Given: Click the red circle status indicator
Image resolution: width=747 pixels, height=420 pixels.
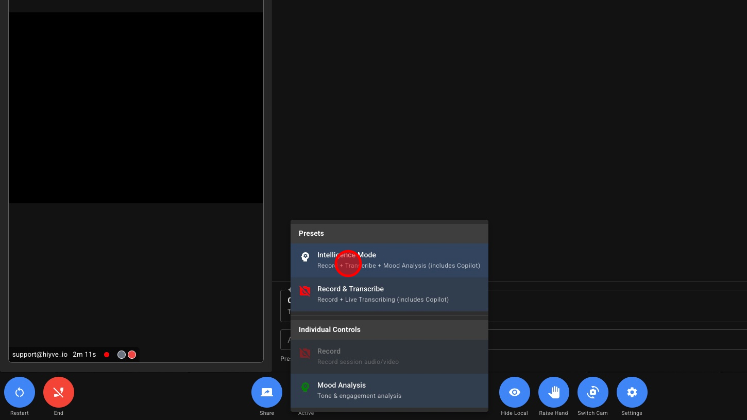Looking at the screenshot, I should click(x=132, y=355).
